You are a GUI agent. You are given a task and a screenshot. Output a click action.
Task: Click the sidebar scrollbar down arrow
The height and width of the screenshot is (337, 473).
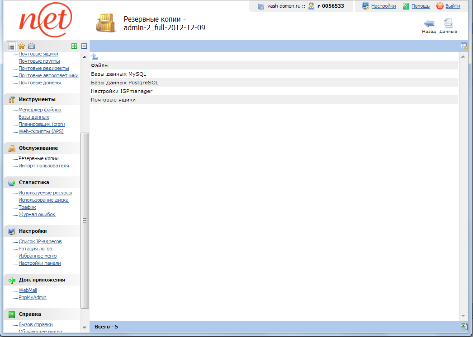click(x=85, y=327)
